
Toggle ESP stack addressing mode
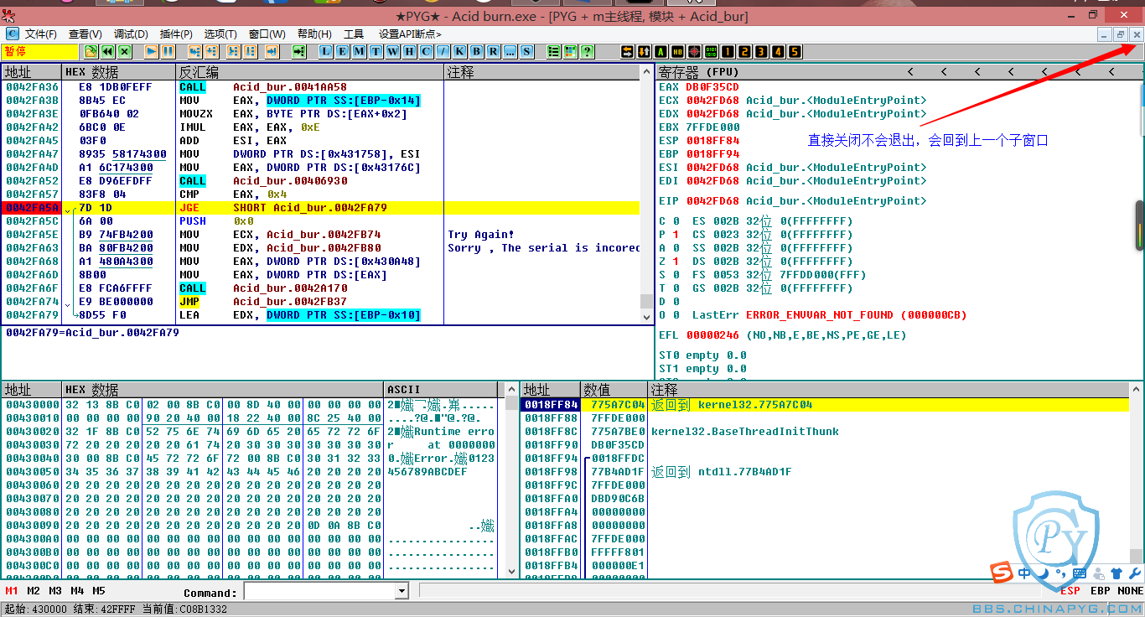[x=1070, y=591]
